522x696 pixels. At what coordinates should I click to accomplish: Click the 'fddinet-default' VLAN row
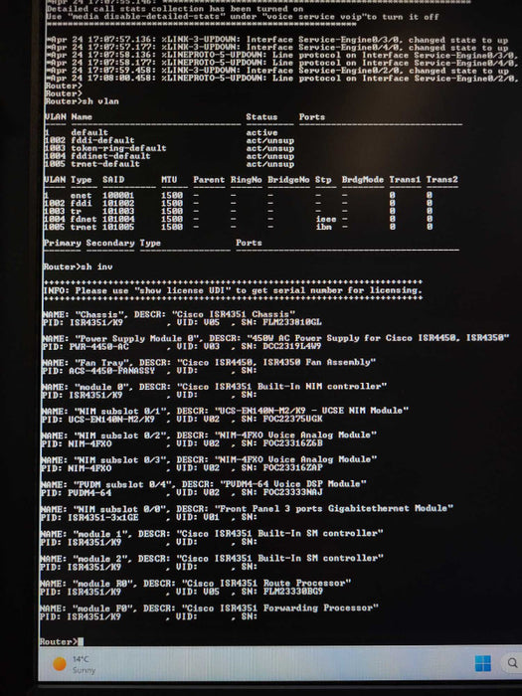pyautogui.click(x=169, y=156)
